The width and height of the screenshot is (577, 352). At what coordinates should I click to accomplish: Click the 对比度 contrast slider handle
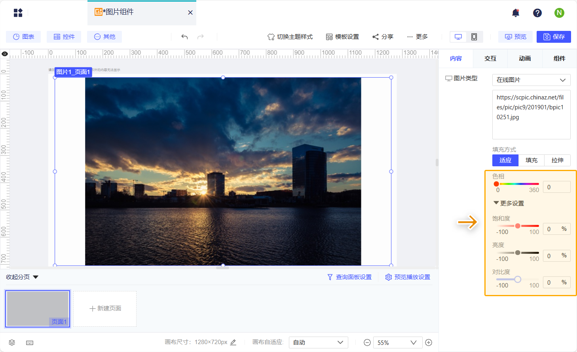pos(518,280)
